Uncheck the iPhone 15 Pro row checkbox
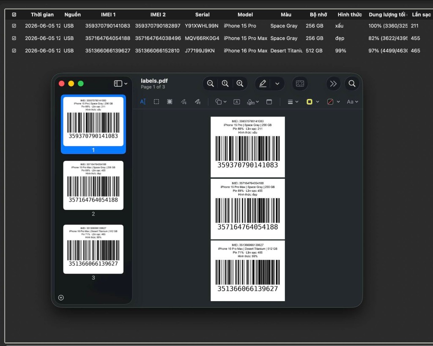Viewport: 433px width, 346px height. 14,26
